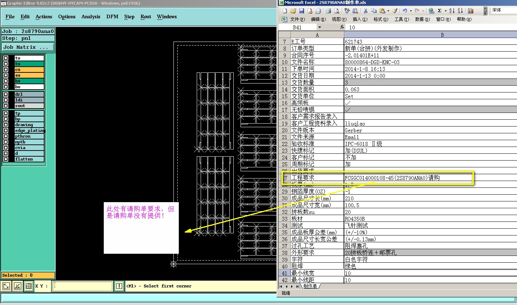Image resolution: width=517 pixels, height=305 pixels.
Task: Toggle the checkbox for layer 'drawing'
Action: [x=6, y=125]
